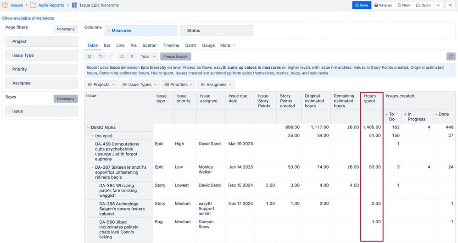Switch to the Scatter chart tab

point(150,45)
